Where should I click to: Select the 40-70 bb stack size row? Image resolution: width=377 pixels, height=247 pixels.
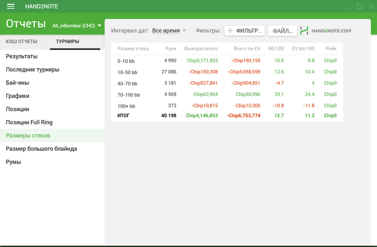(227, 83)
